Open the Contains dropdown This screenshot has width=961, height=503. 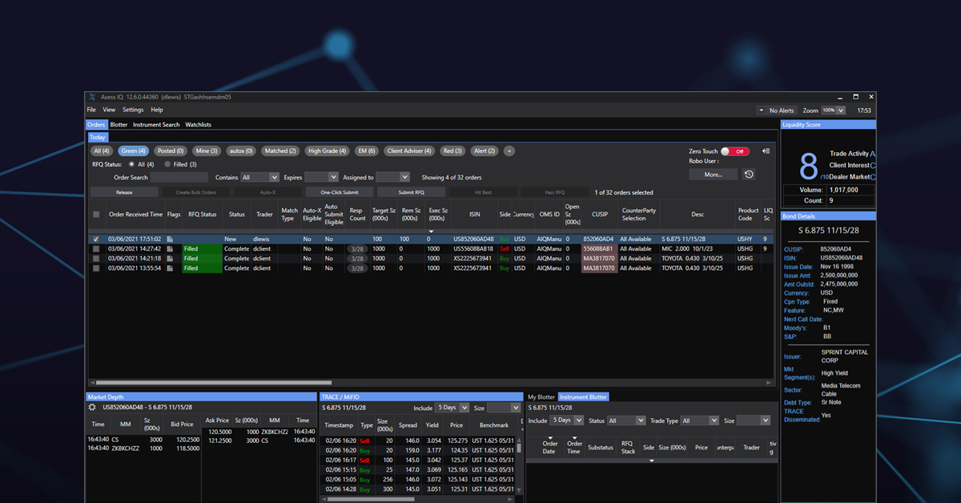[259, 178]
